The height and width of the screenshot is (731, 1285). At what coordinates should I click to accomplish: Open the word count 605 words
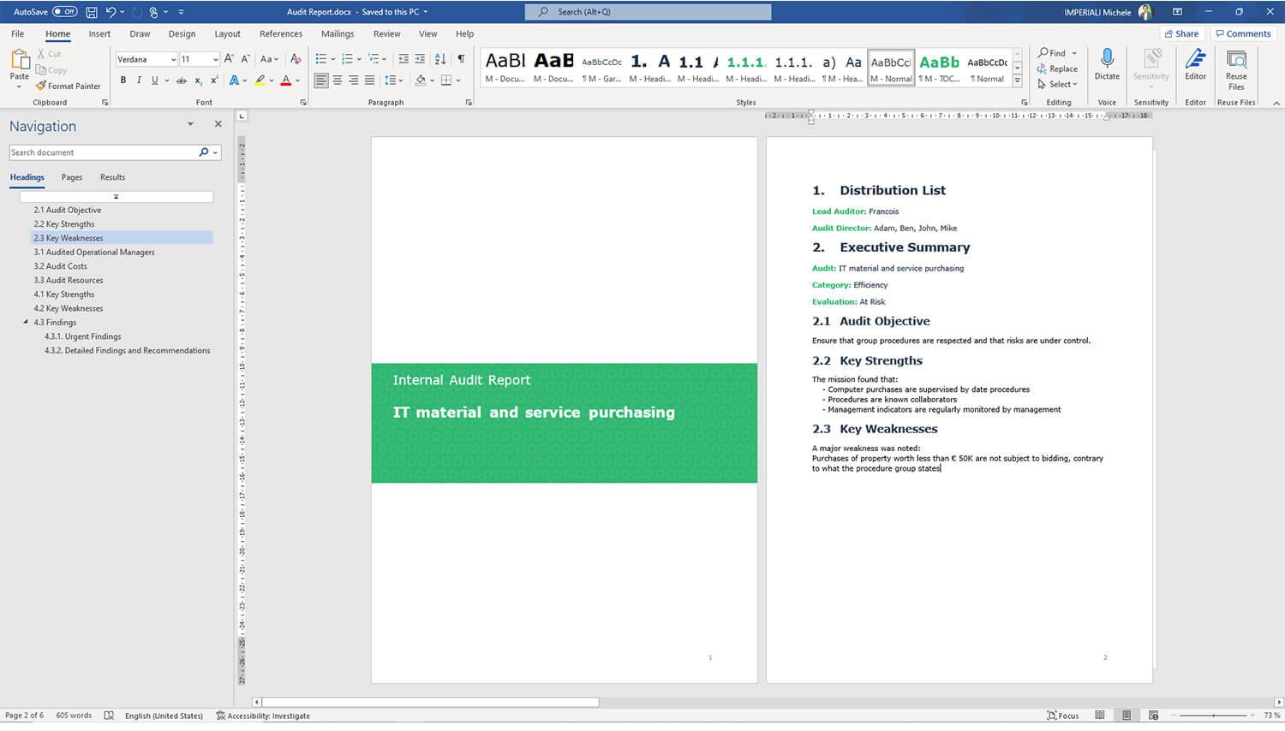pos(74,716)
